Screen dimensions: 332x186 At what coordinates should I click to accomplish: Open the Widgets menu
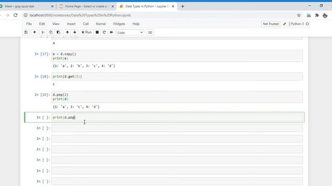coord(119,24)
